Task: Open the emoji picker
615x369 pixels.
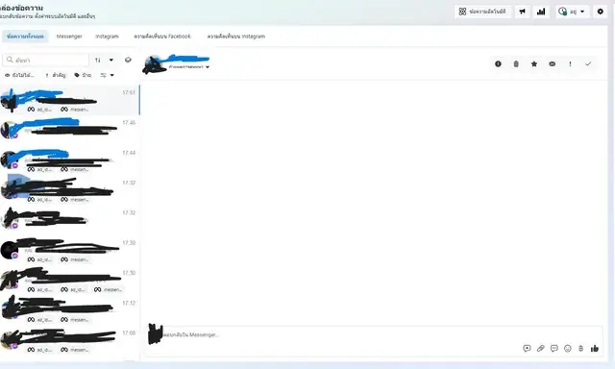Action: tap(568, 348)
